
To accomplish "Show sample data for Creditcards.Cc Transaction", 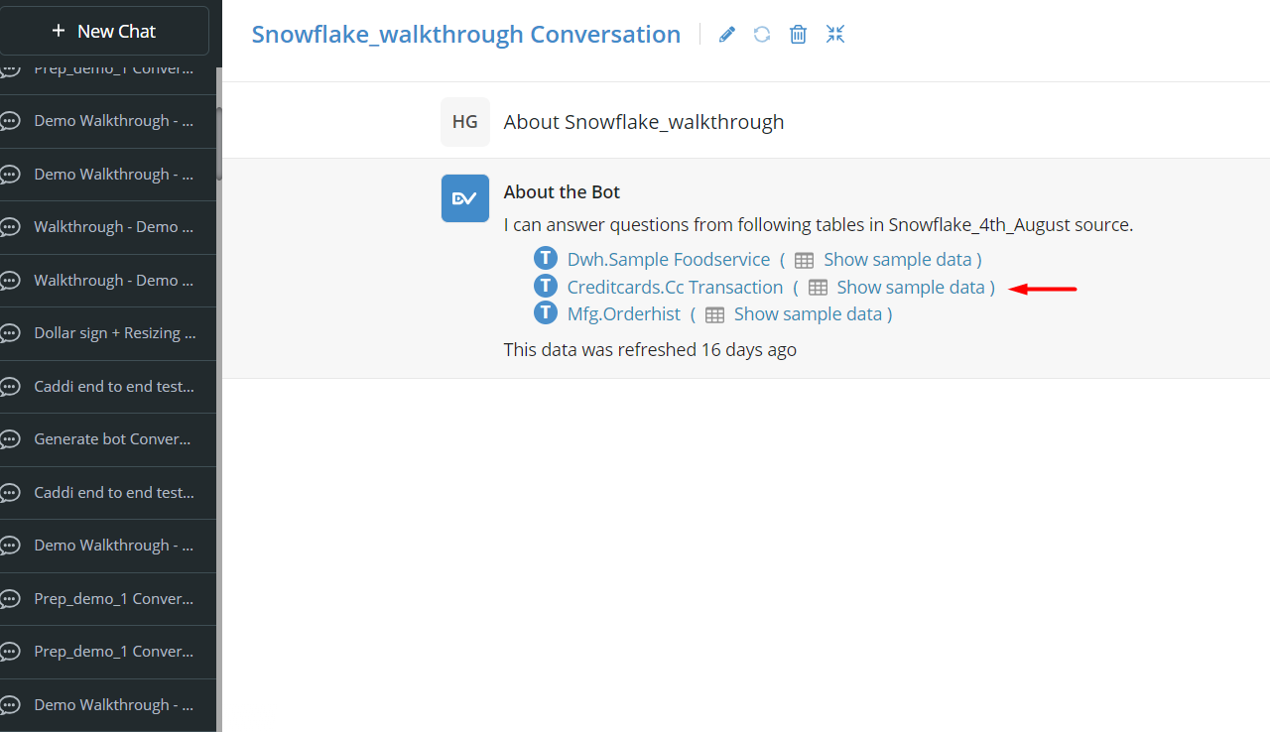I will coord(910,288).
